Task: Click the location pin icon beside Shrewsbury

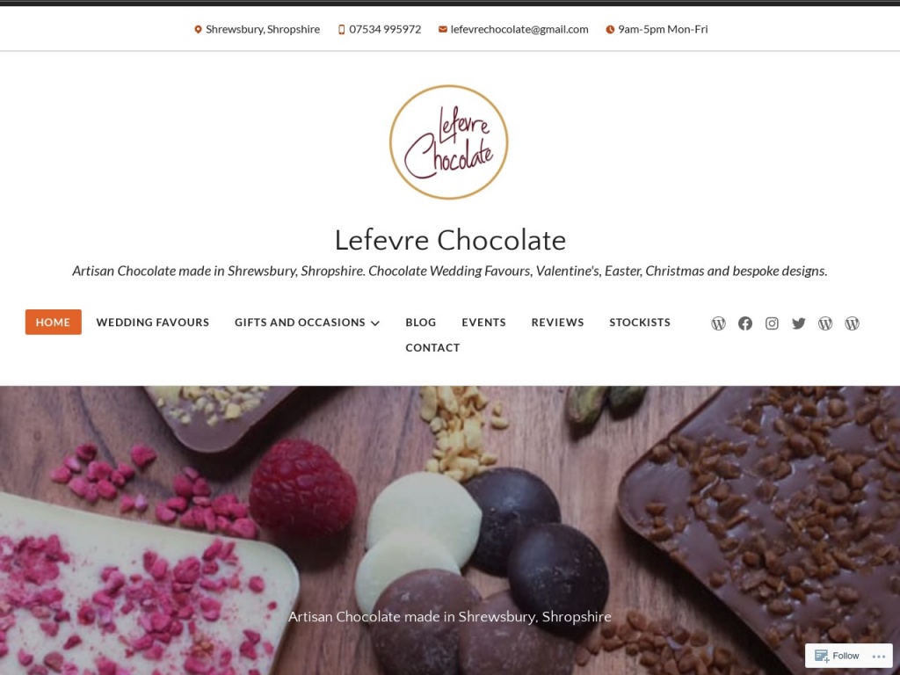Action: pyautogui.click(x=198, y=29)
